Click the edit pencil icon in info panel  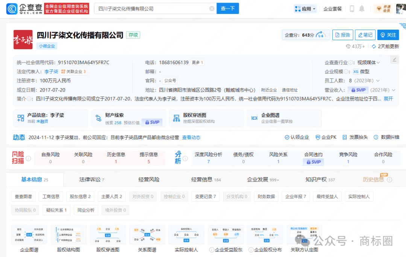point(394,60)
